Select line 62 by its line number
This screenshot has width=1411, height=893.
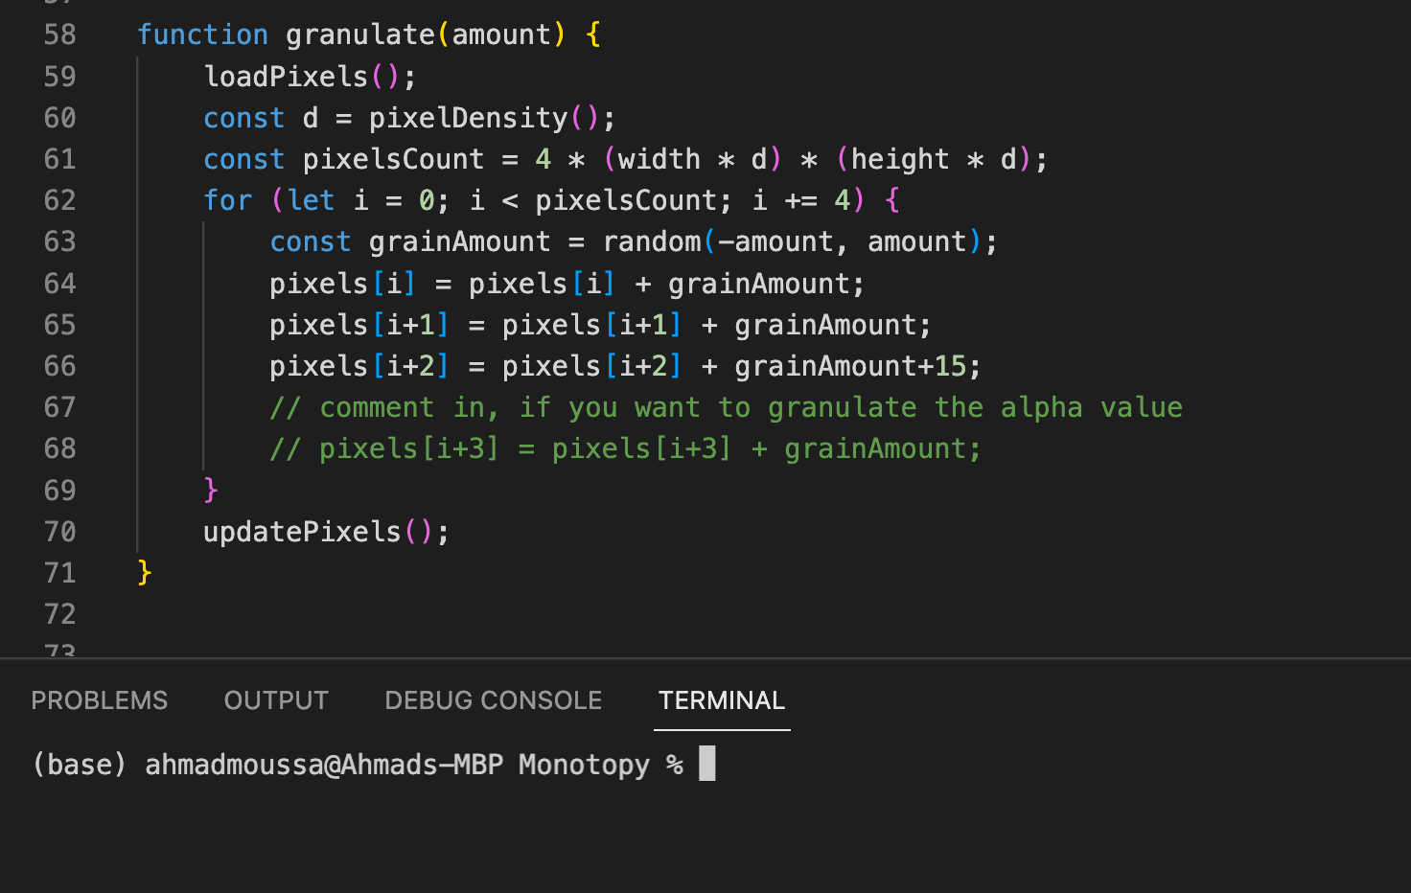(59, 200)
